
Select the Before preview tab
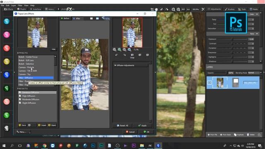[65, 18]
